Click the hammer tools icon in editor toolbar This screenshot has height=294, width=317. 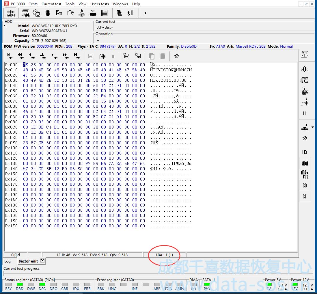pos(176,56)
